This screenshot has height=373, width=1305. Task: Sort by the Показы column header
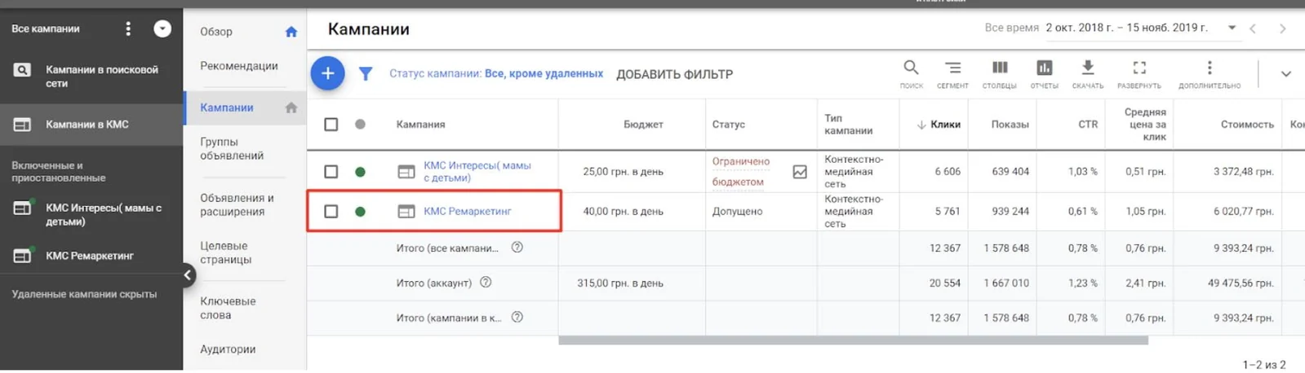click(x=1010, y=125)
